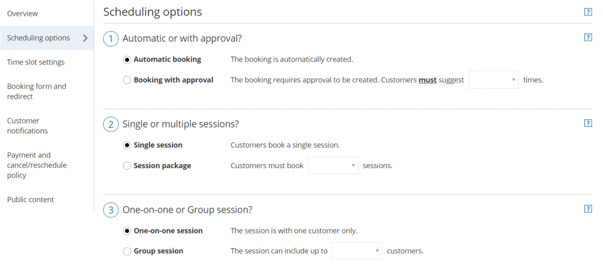Navigate to the Overview section
603x264 pixels.
click(22, 14)
